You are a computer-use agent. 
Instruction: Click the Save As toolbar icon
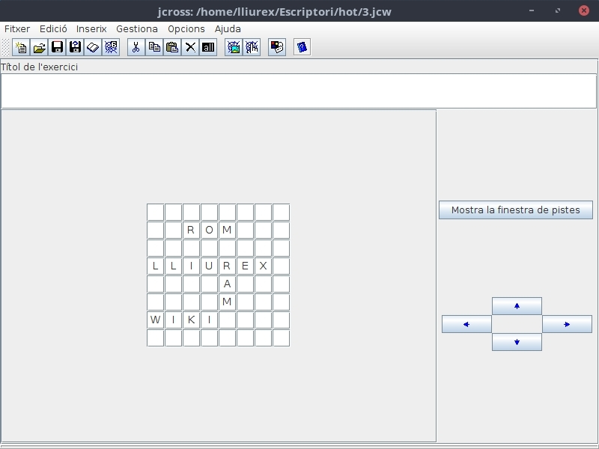coord(75,47)
